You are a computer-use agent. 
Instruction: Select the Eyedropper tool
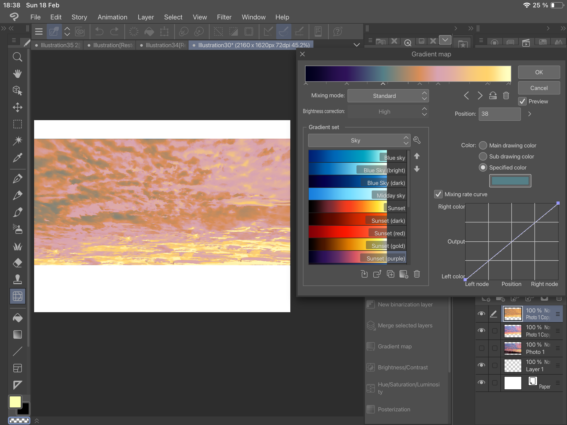(17, 158)
